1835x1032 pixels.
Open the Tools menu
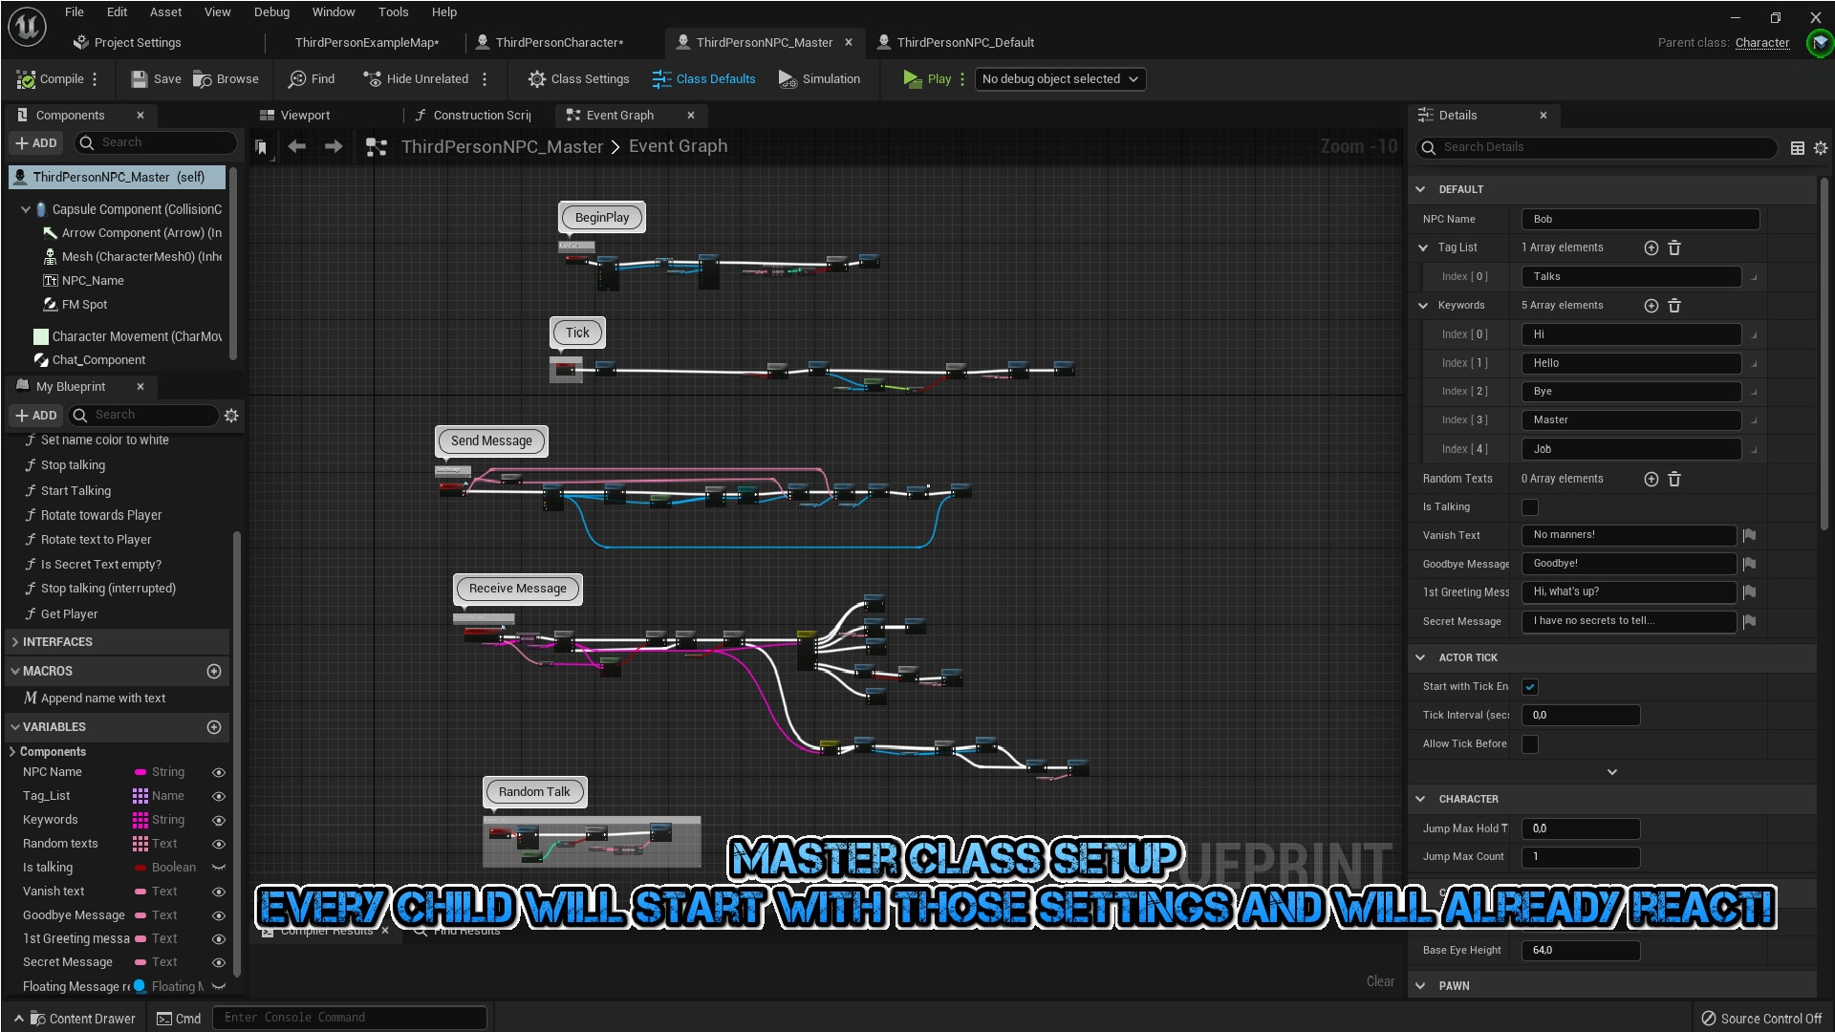393,12
